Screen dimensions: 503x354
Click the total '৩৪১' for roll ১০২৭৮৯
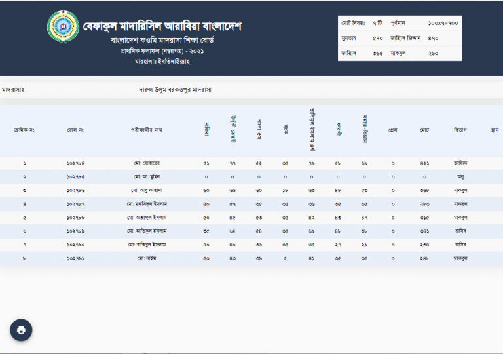[x=424, y=231]
